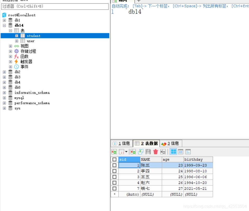Image resolution: width=249 pixels, height=211 pixels.
Task: Click the NAME column header
Action: [151, 159]
